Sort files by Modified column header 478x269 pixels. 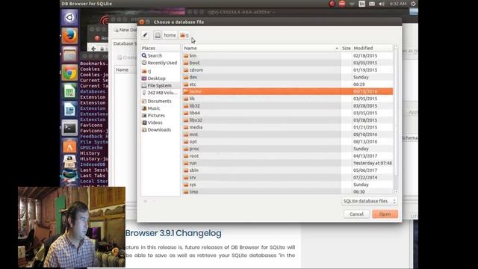click(x=373, y=48)
